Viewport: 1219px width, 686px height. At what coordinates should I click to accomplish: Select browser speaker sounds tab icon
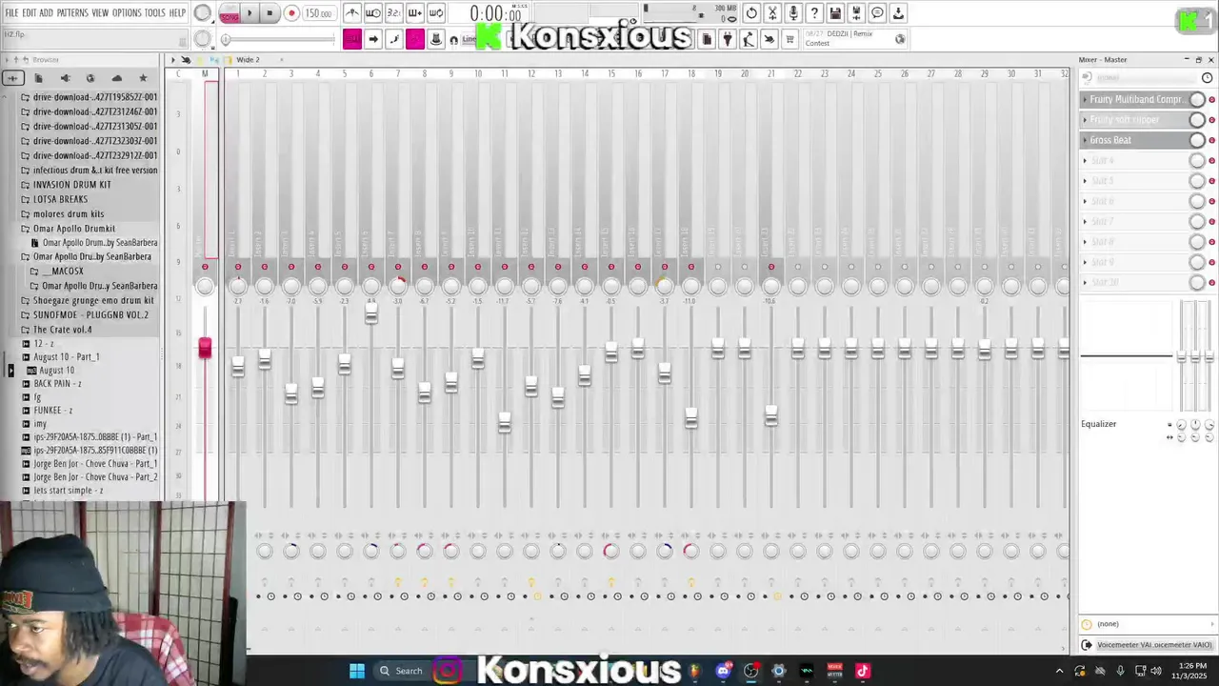click(65, 78)
